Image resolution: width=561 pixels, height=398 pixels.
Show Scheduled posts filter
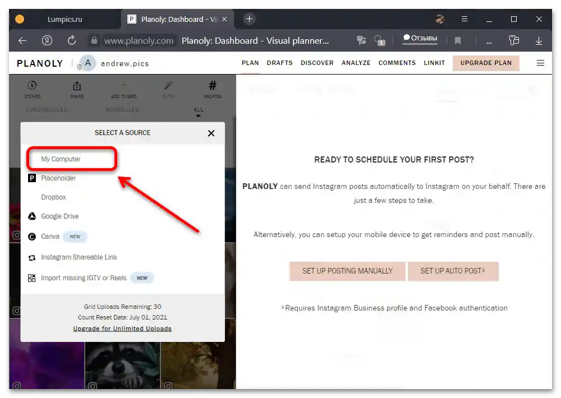(x=122, y=110)
